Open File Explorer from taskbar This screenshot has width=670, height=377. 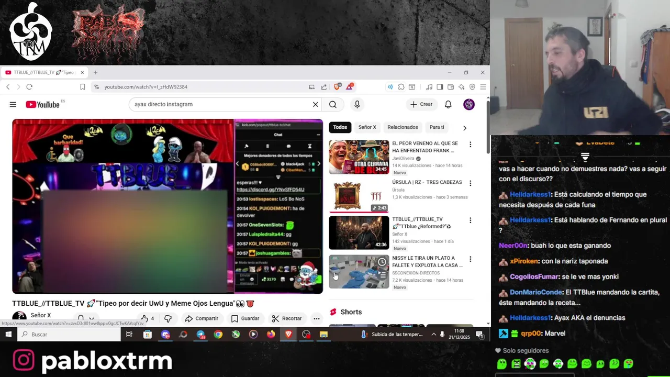click(x=324, y=335)
